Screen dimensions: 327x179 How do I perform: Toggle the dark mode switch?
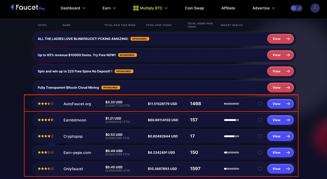tap(296, 8)
